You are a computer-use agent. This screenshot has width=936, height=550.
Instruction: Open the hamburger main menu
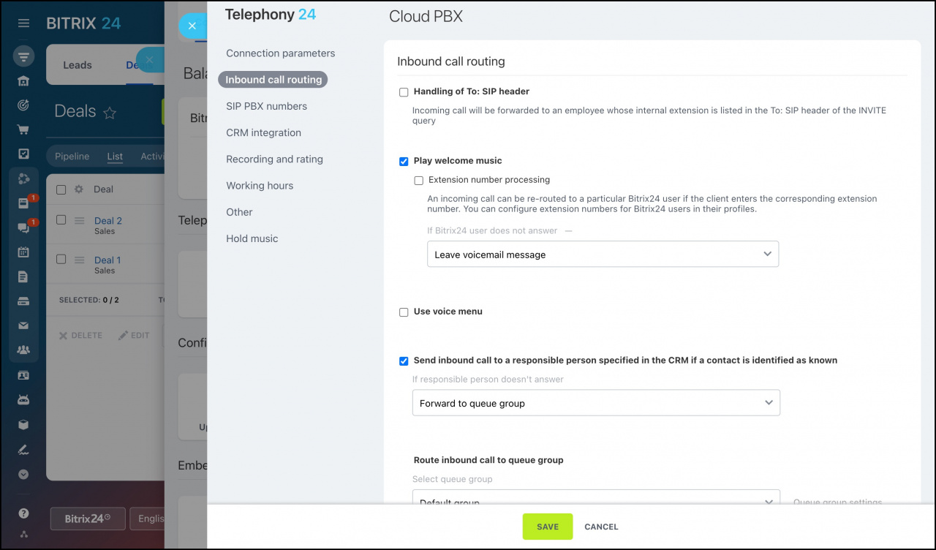pyautogui.click(x=23, y=23)
